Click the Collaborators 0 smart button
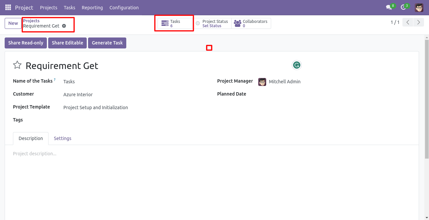The width and height of the screenshot is (429, 220). coord(251,23)
